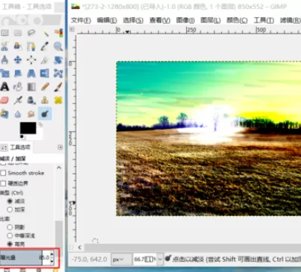Select the Clone stamp tool
301x272 pixels.
[x=45, y=100]
